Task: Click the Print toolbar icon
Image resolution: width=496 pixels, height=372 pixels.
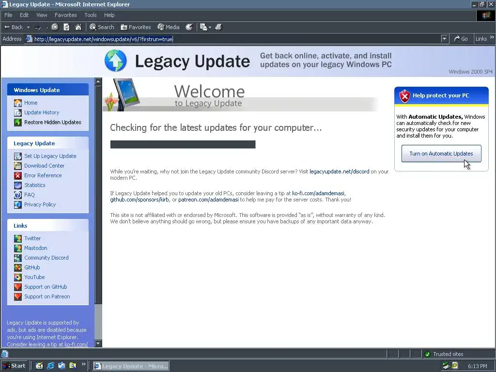Action: (x=219, y=27)
